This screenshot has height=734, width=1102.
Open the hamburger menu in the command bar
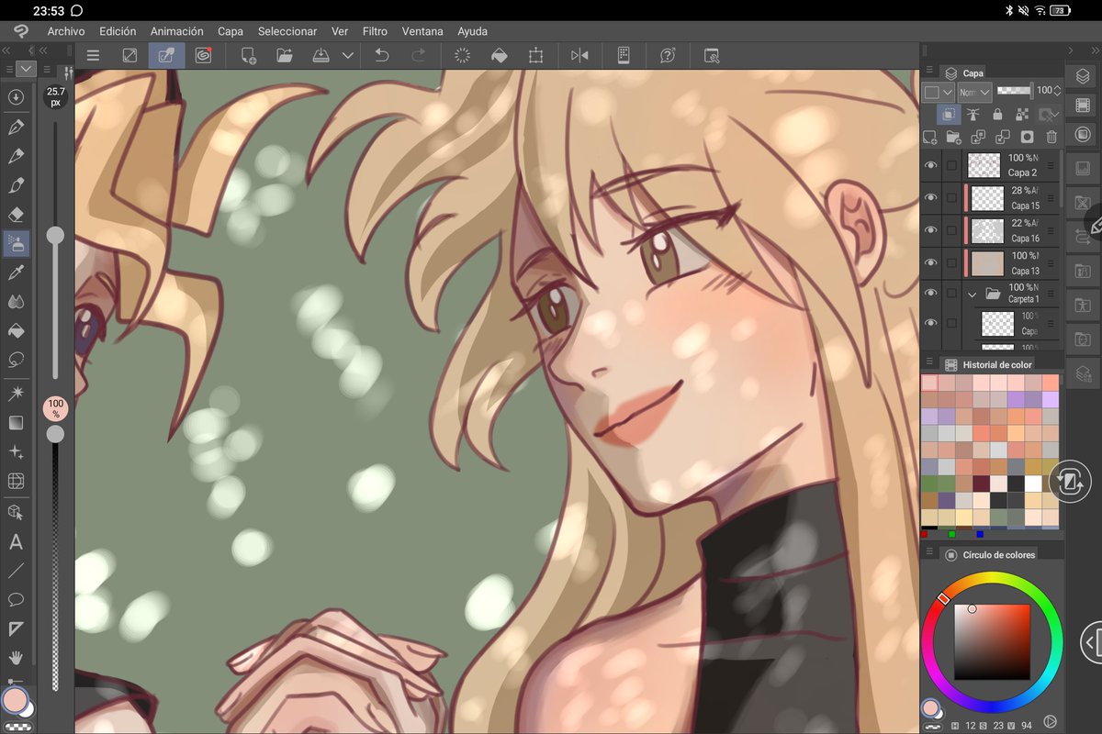click(93, 55)
